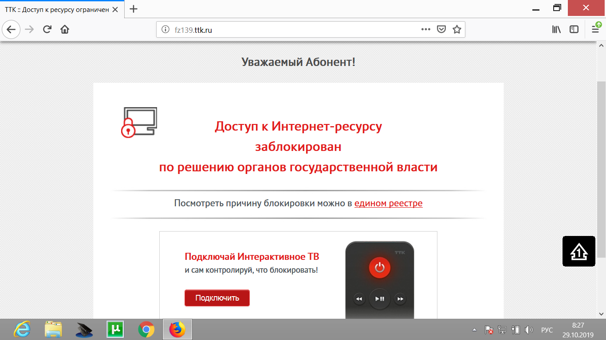Click the address bar showing fz139.ttk.ru

click(311, 30)
